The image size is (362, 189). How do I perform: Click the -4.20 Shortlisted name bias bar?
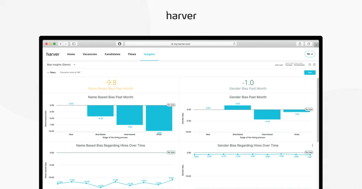point(100,111)
